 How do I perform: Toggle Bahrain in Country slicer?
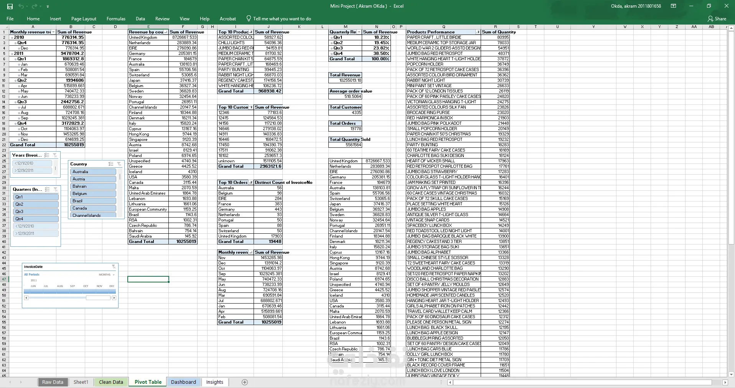coord(93,186)
